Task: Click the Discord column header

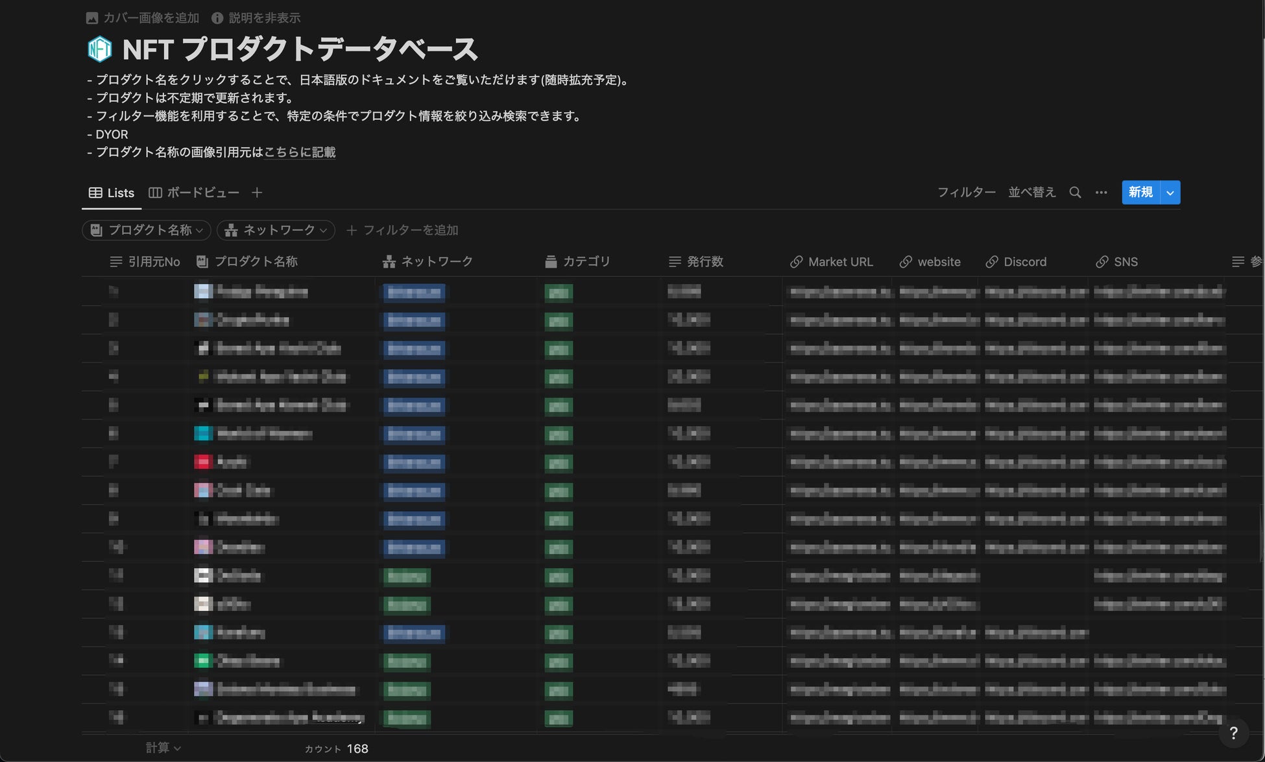Action: (1016, 262)
